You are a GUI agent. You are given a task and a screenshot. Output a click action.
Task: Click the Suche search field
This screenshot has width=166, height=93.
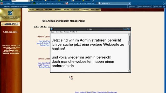(x=20, y=1)
